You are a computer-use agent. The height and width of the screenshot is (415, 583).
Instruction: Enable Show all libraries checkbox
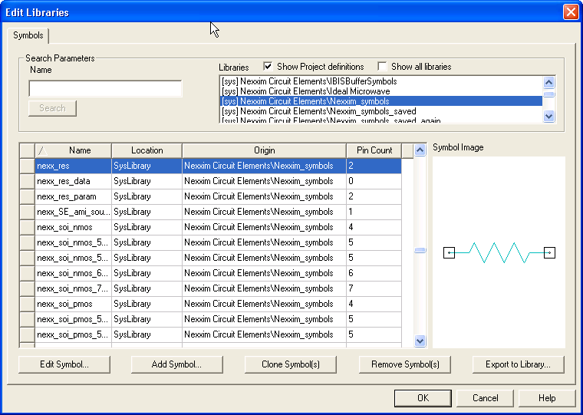[382, 67]
